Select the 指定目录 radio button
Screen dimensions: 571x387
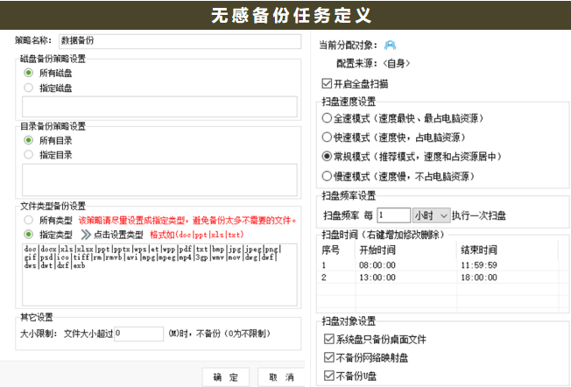28,155
